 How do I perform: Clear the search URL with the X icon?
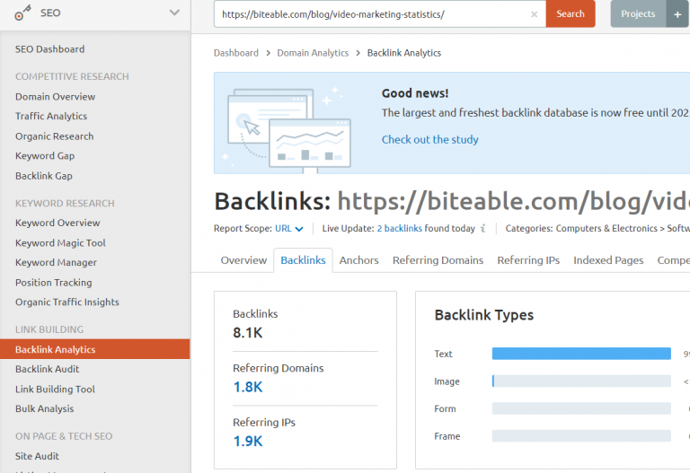pos(534,14)
